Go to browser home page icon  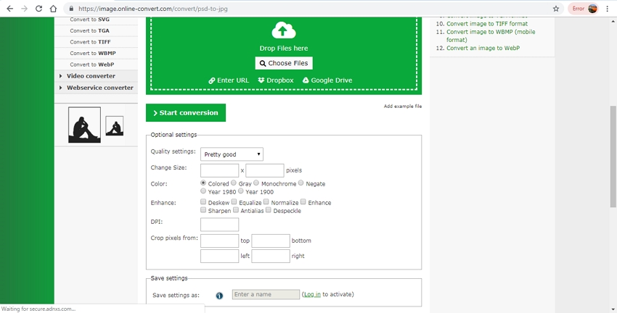tap(54, 9)
